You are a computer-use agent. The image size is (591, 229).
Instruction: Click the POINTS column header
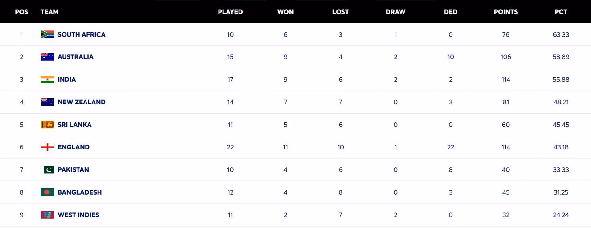click(x=506, y=12)
